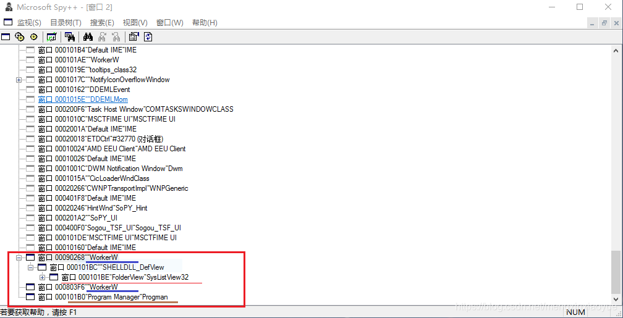This screenshot has height=318, width=623.
Task: Expand the NotifyIconOverflowWindow tree node
Action: 19,80
